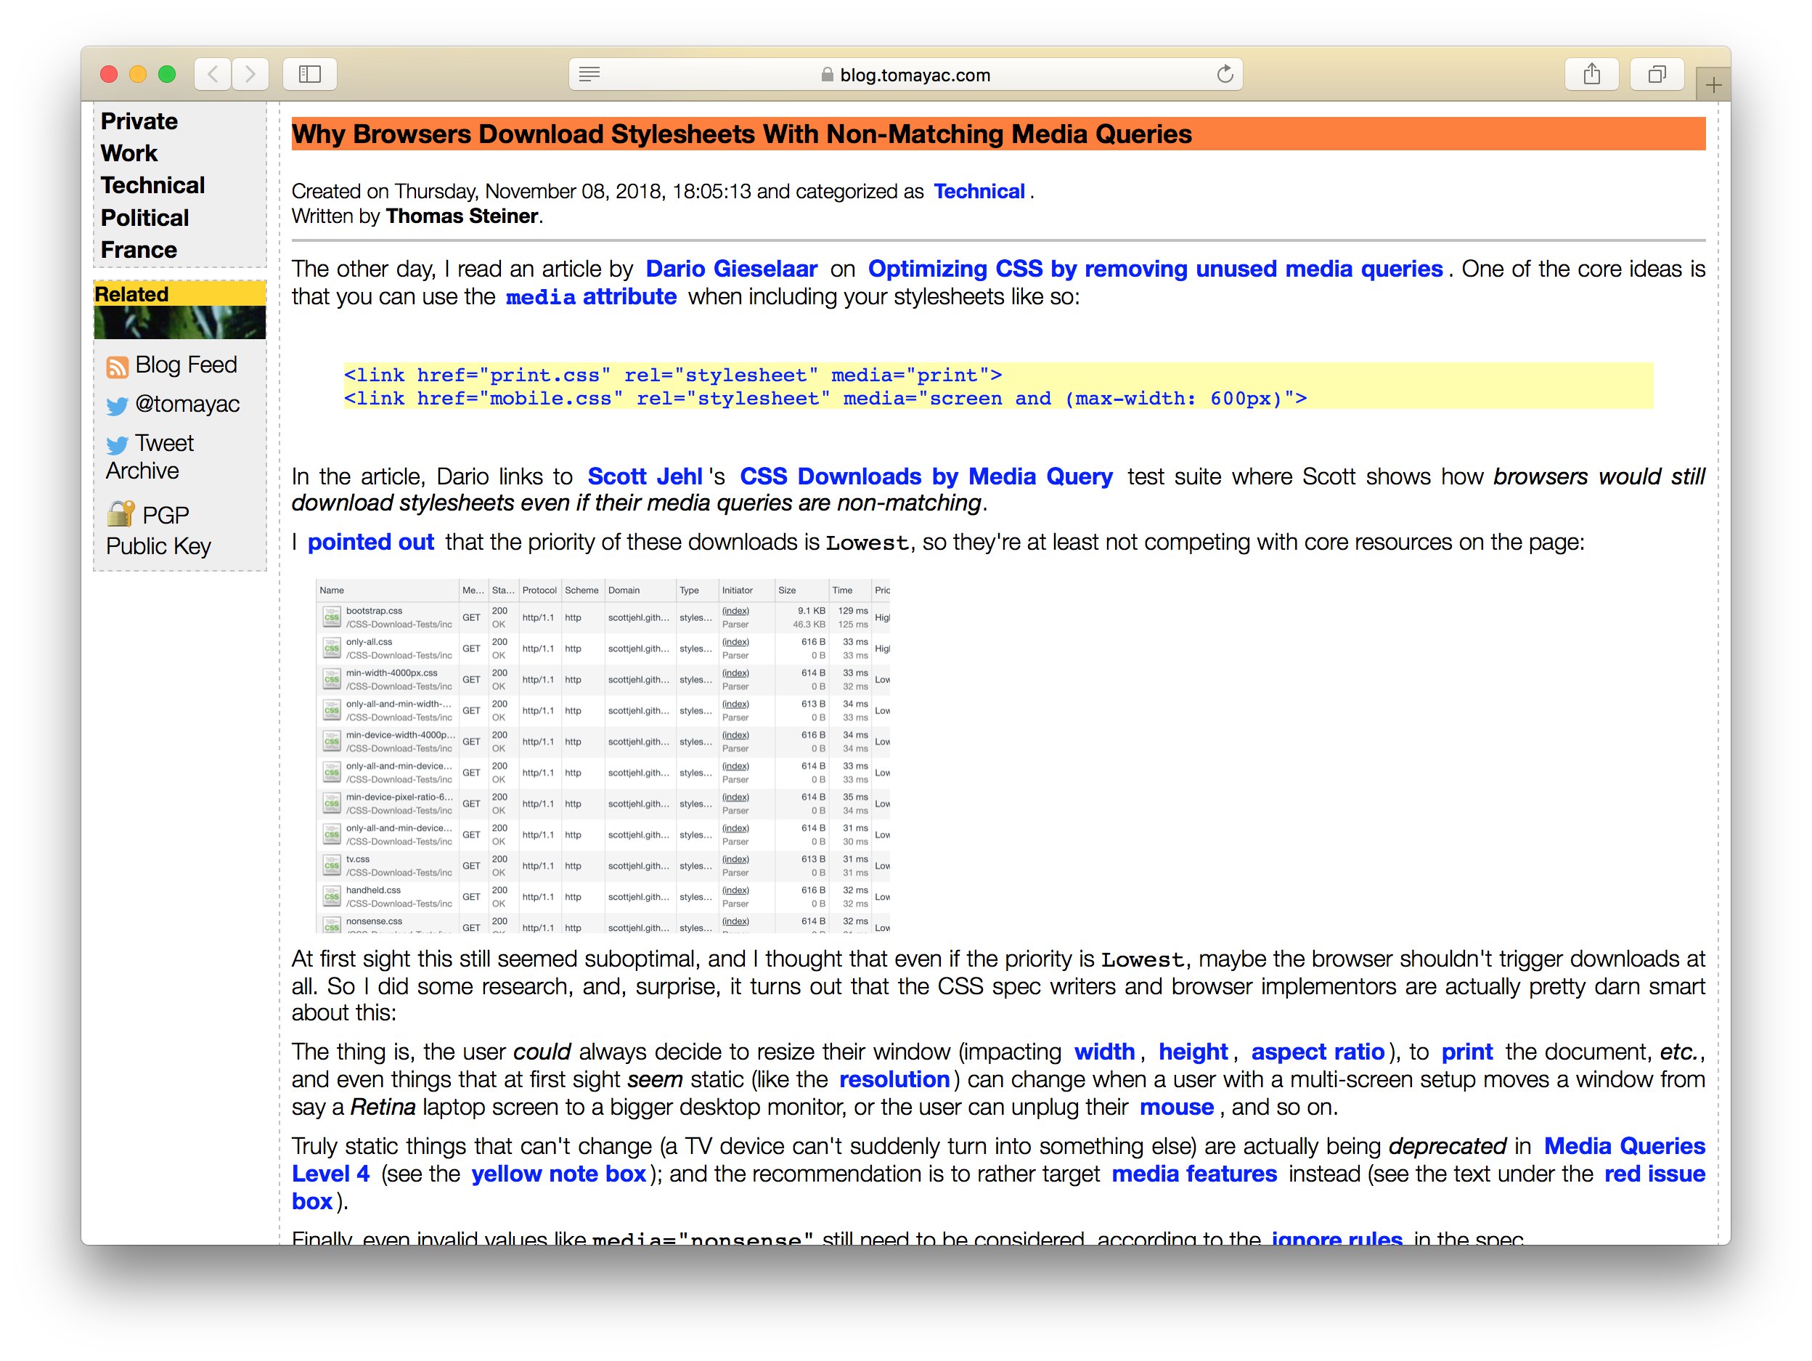
Task: Click the address bar showing blog.tomayac.com
Action: click(x=905, y=75)
